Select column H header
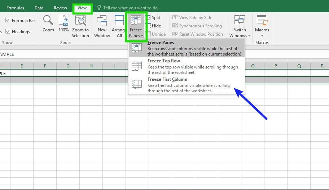This screenshot has width=329, height=190. pos(91,66)
